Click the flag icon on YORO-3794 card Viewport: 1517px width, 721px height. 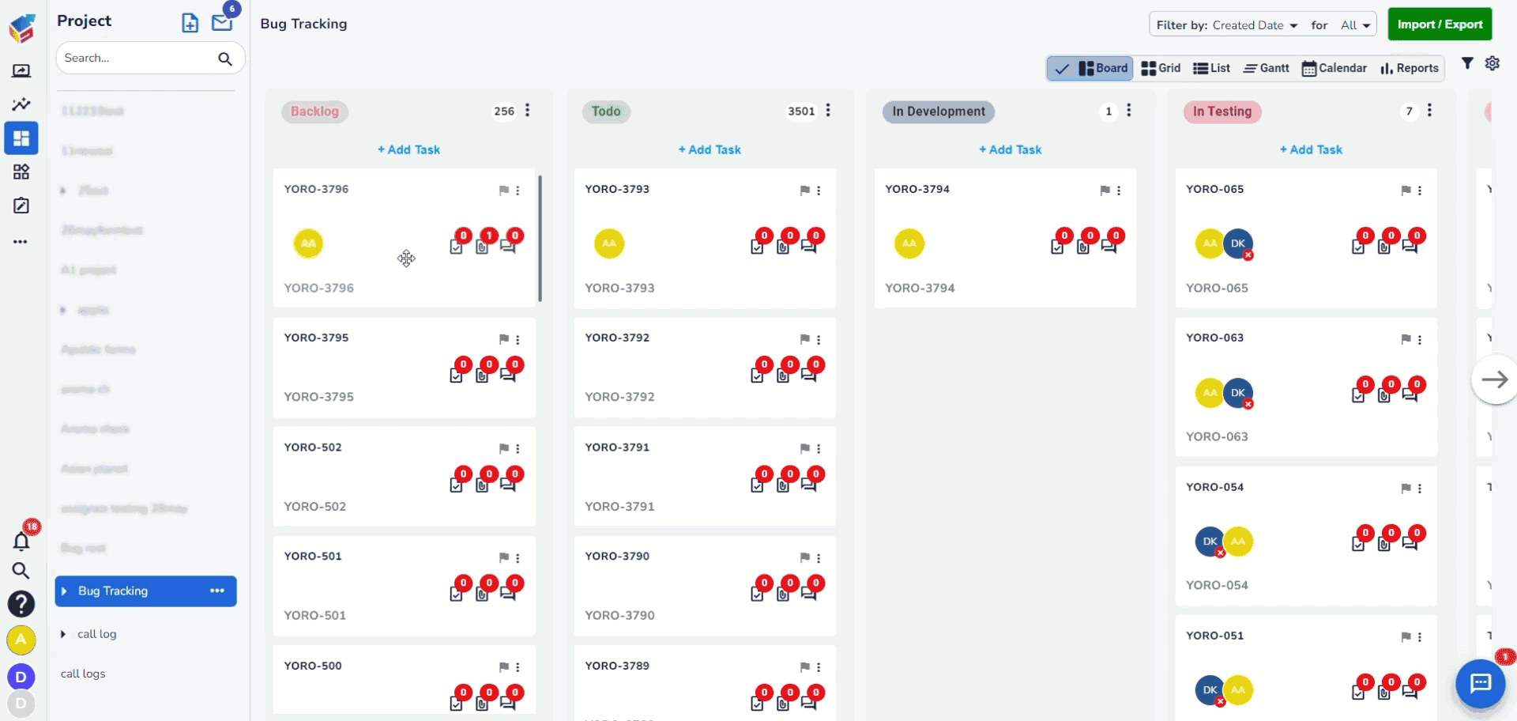pos(1105,191)
